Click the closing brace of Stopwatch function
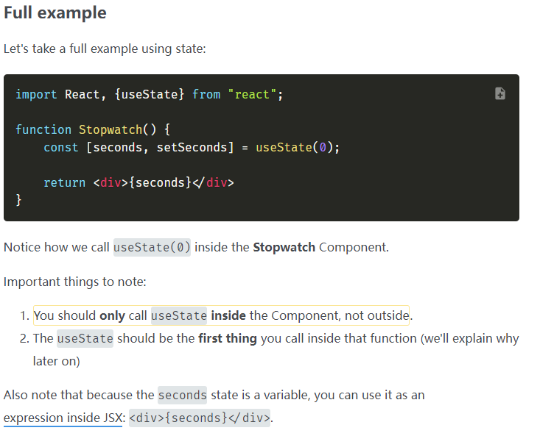 (18, 200)
